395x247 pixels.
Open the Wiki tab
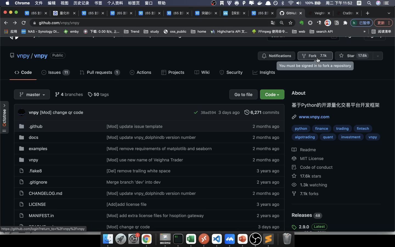[202, 72]
